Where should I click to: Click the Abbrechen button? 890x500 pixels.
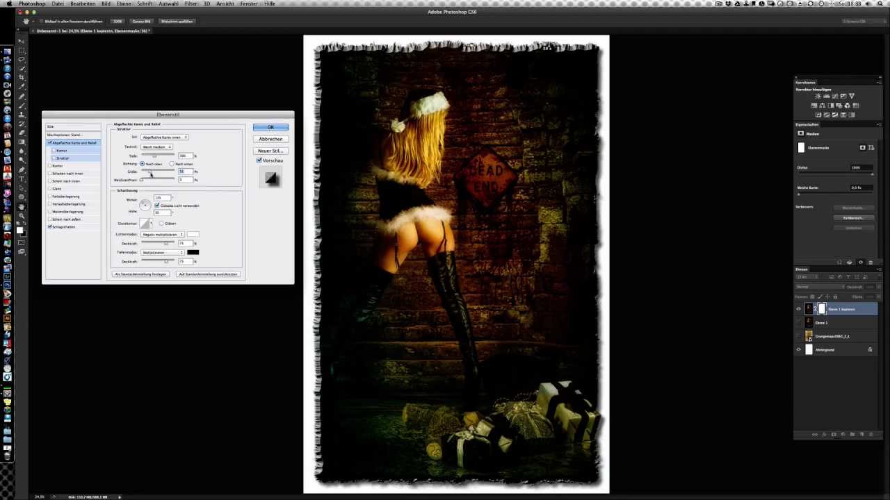point(270,139)
